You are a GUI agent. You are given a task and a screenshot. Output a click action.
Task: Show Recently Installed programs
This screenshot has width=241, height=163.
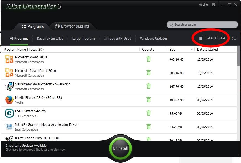[x=50, y=38]
